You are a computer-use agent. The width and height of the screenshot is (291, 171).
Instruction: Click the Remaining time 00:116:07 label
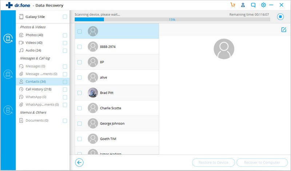pos(249,15)
